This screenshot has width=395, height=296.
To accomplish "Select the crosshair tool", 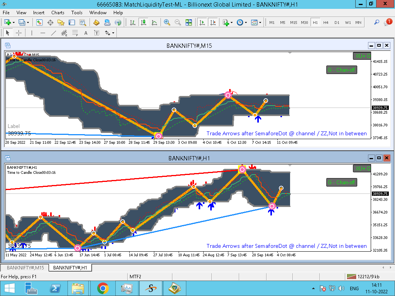I will pyautogui.click(x=19, y=33).
